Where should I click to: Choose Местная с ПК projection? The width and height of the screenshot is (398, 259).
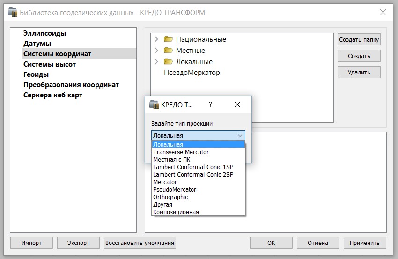[x=198, y=159]
